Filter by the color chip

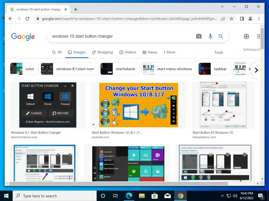click(24, 69)
